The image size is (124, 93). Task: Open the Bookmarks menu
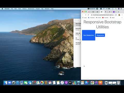tap(31, 9)
